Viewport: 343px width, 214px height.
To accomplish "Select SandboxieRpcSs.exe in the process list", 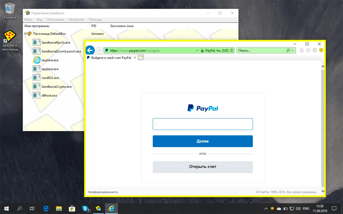I will [56, 42].
